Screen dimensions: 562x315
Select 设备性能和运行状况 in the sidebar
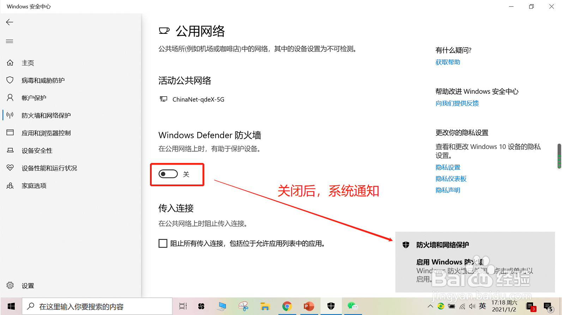click(49, 168)
